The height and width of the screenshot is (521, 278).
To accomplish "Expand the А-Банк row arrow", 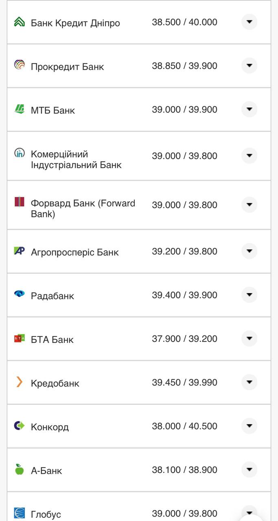I will point(249,469).
